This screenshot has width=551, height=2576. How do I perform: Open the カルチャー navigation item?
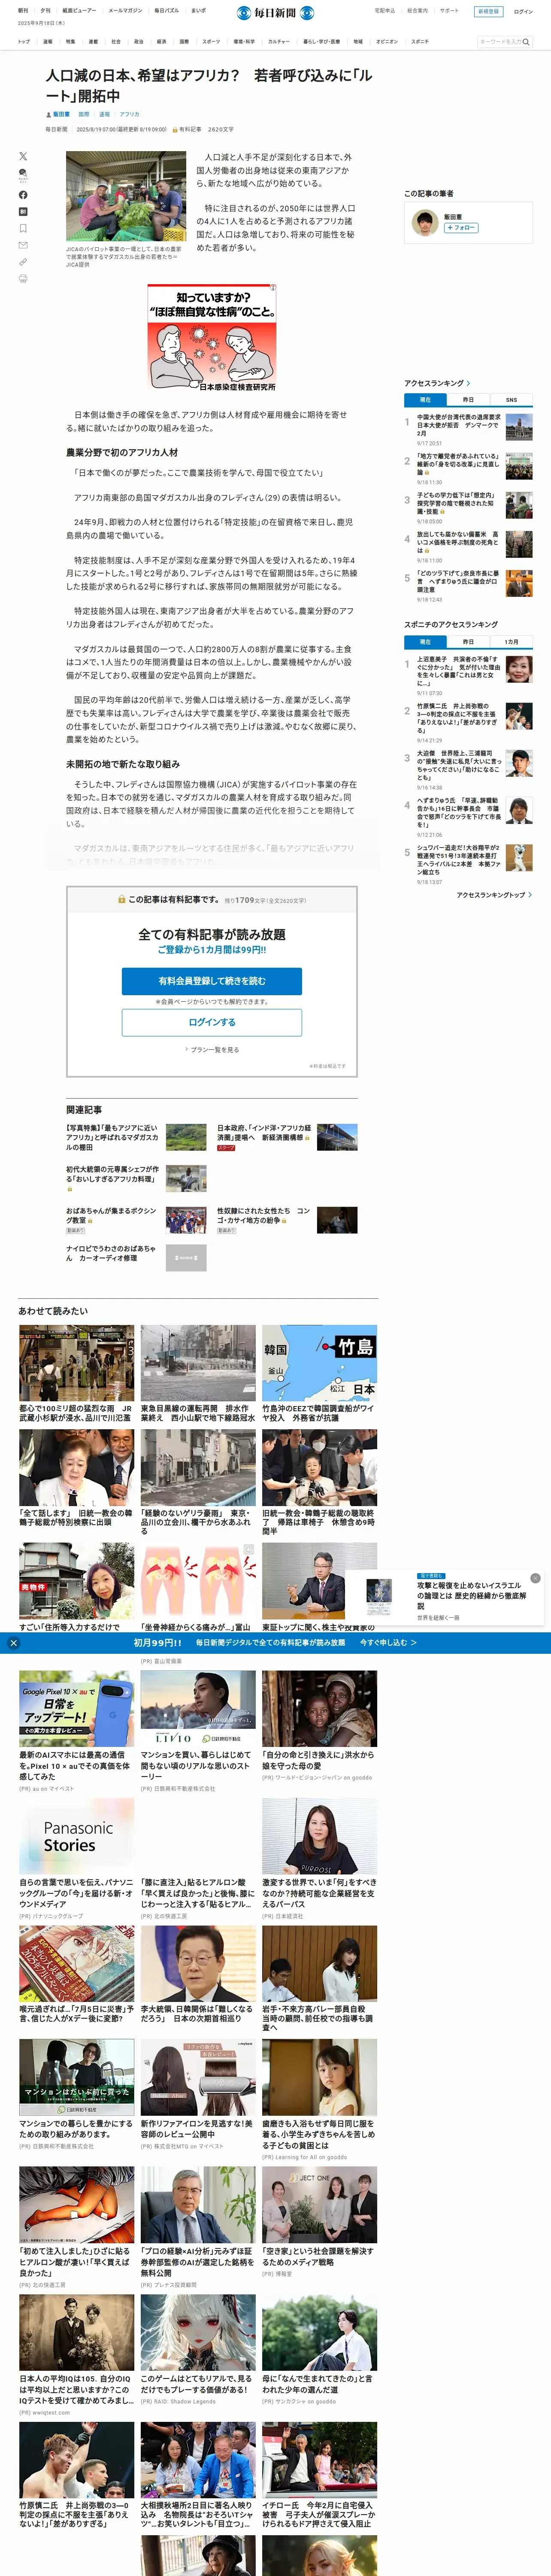278,42
